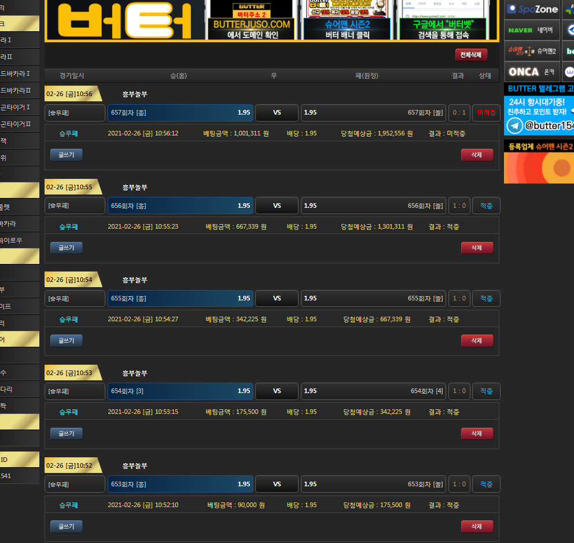Screen dimensions: 574x543
Task: Click the 슈어맨2 partner logo
Action: 532,51
